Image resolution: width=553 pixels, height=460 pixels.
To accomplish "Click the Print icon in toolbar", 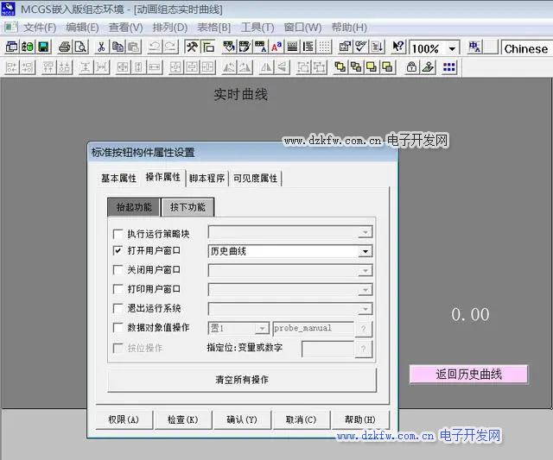I will (x=65, y=48).
